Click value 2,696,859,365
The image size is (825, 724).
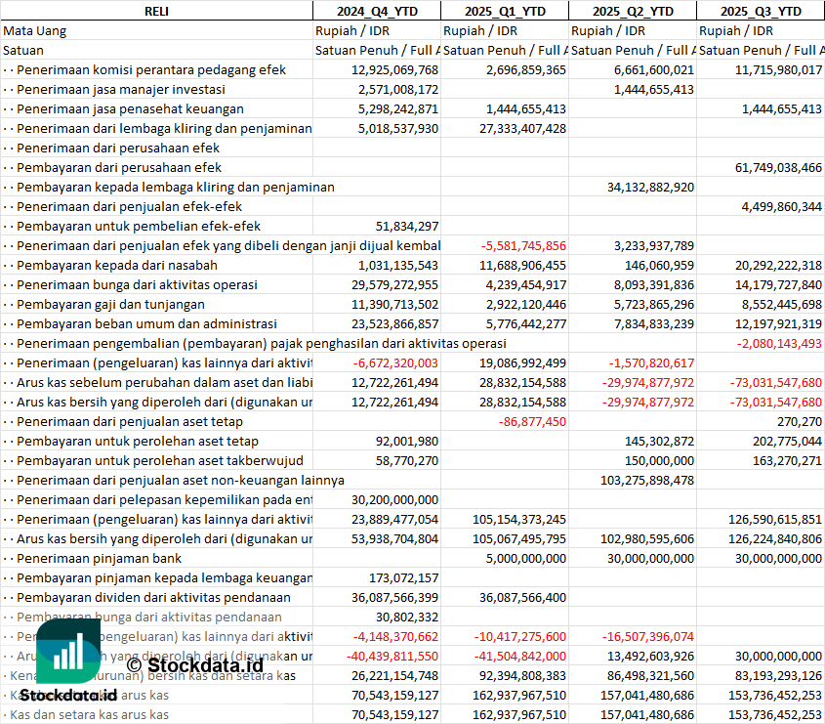coord(525,70)
